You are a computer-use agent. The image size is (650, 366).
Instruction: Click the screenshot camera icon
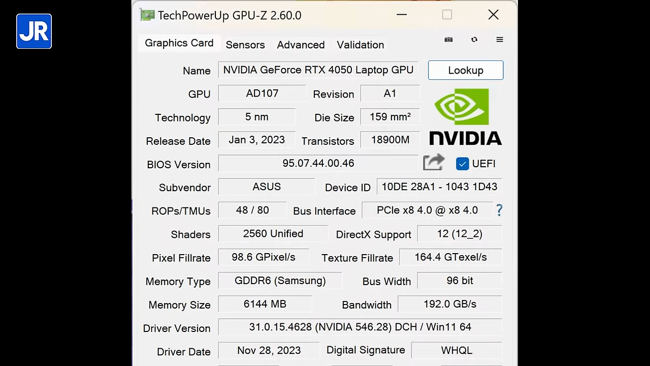click(448, 40)
